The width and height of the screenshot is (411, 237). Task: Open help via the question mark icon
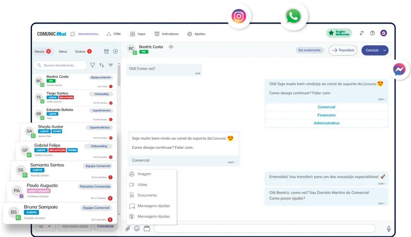point(372,33)
